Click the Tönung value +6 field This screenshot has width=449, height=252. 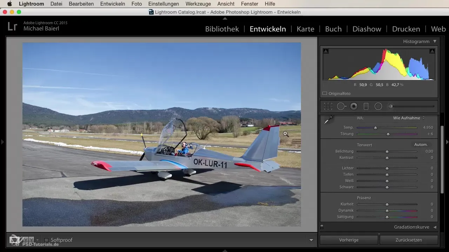click(x=430, y=134)
